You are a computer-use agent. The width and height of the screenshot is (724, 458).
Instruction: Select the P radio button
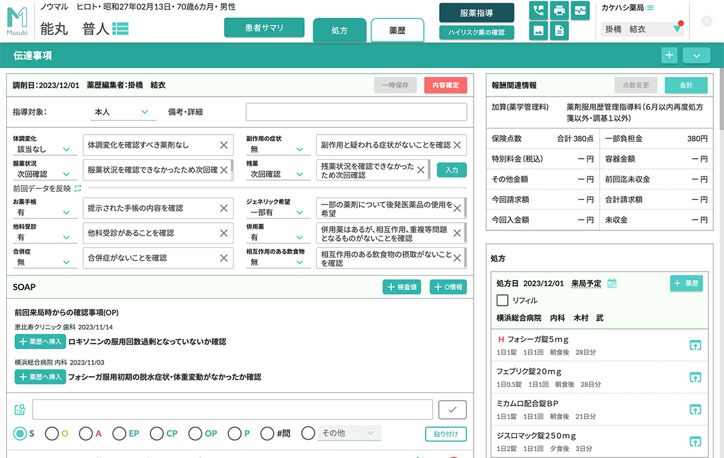234,433
